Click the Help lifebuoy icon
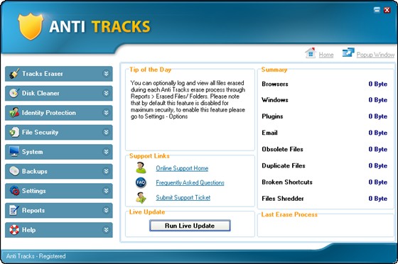The height and width of the screenshot is (264, 398). coord(14,229)
